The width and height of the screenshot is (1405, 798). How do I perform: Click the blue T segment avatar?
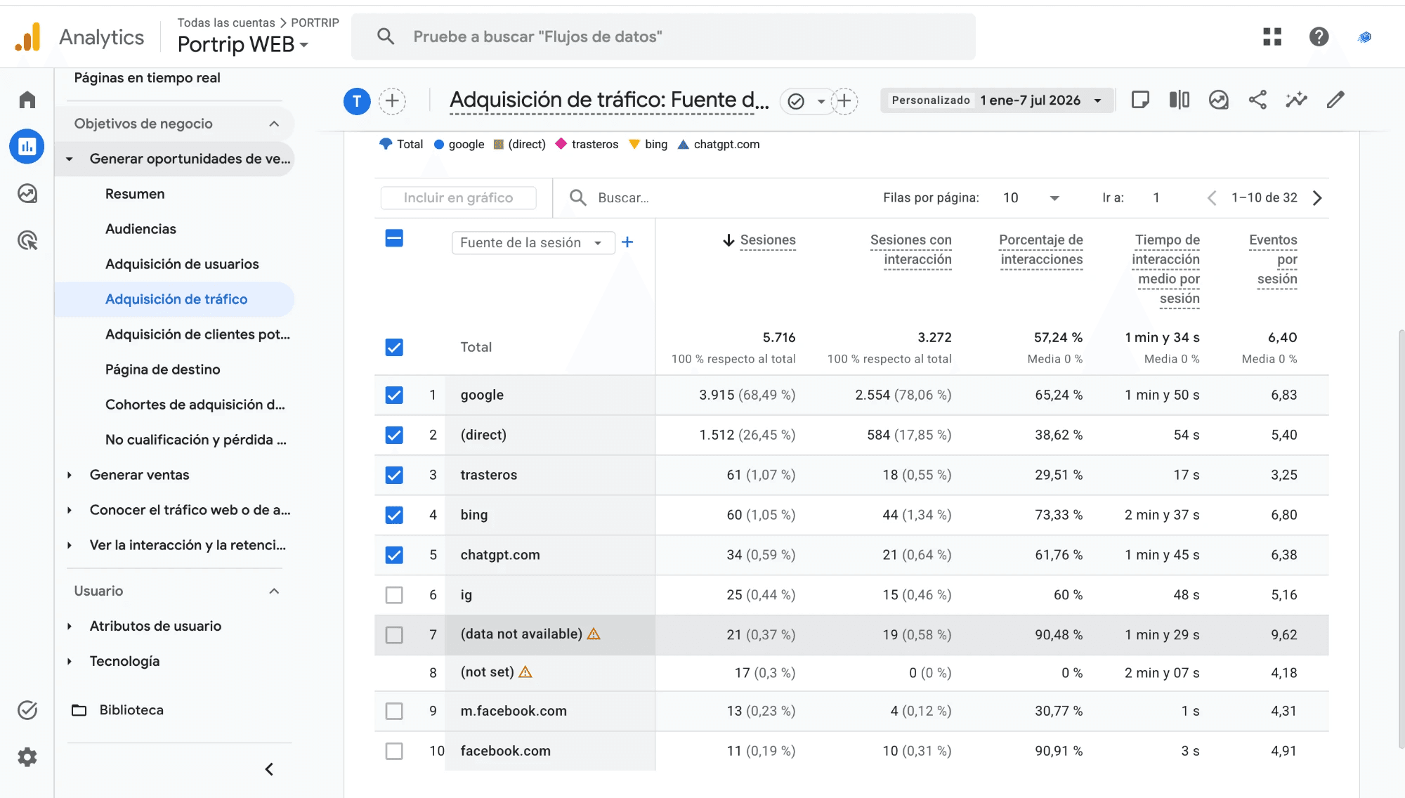tap(357, 101)
